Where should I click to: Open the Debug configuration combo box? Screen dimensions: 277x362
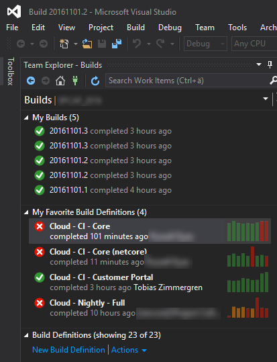(x=205, y=44)
